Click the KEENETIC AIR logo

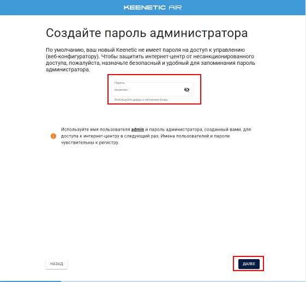pyautogui.click(x=153, y=8)
